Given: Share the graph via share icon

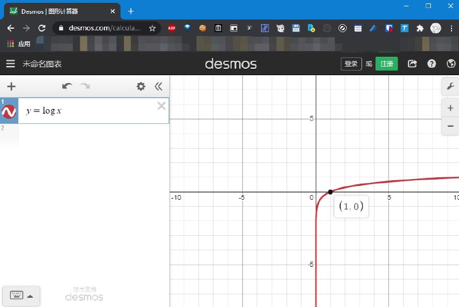Looking at the screenshot, I should point(412,64).
